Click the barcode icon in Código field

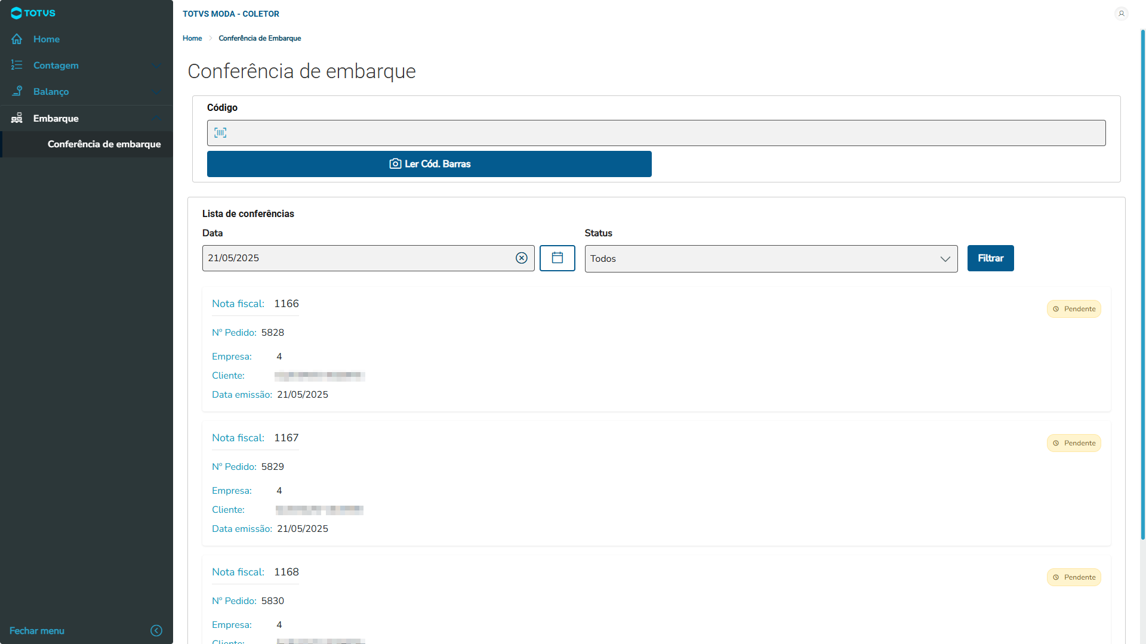coord(220,133)
